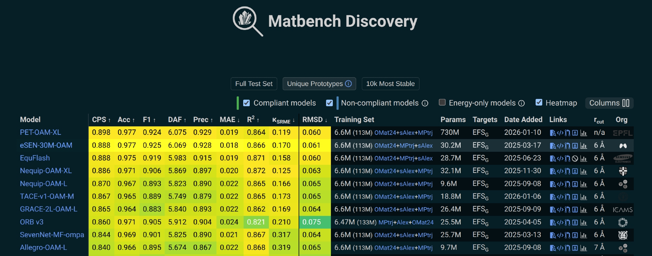Toggle the Heatmap checkbox off
652x256 pixels.
pos(539,103)
